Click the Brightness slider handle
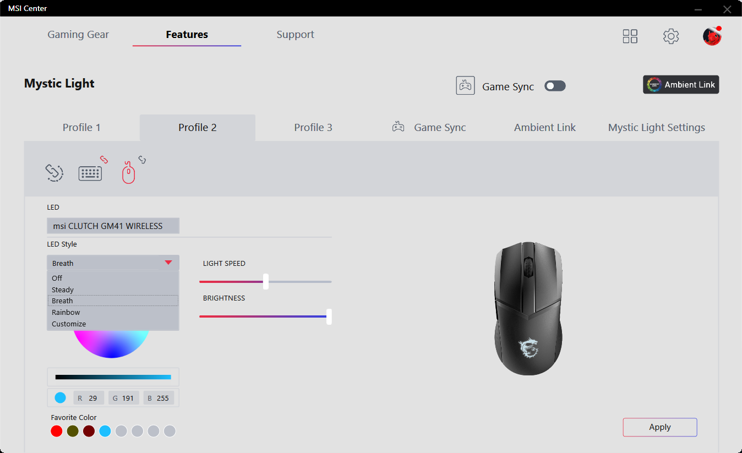742x453 pixels. (x=329, y=316)
